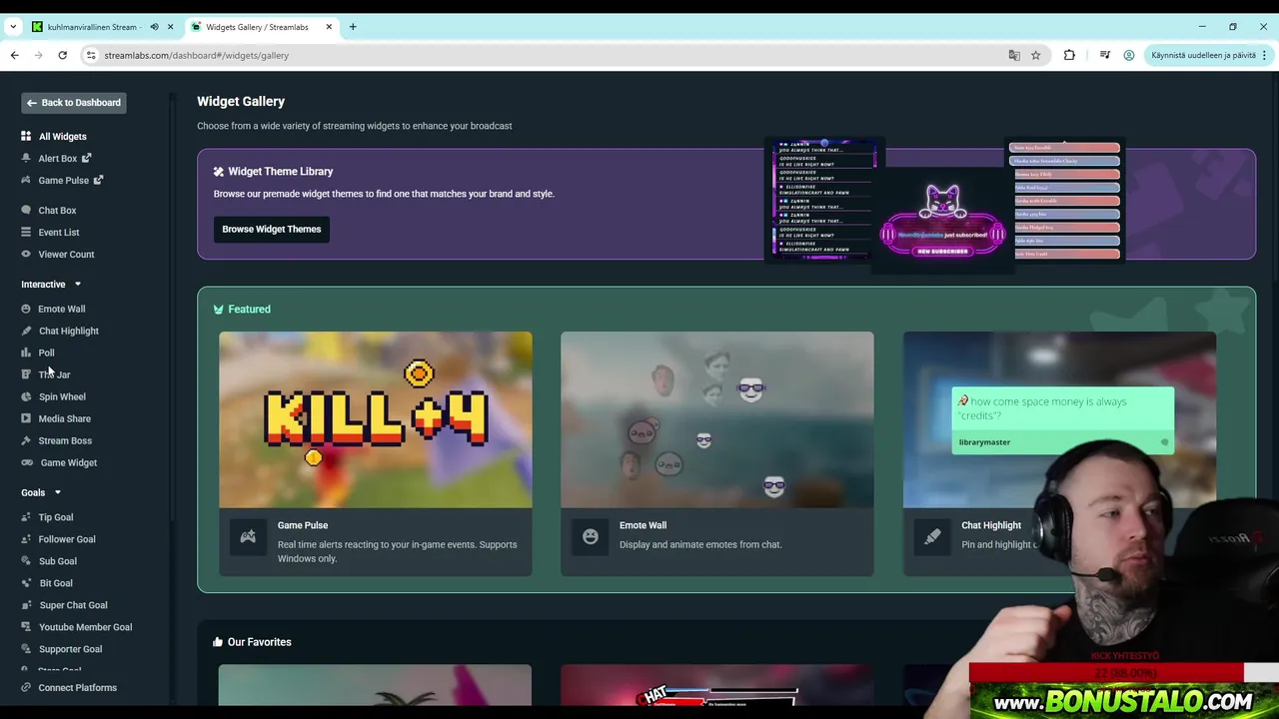Click the All Widgets grid icon
Screen dimensions: 1279x719
click(x=26, y=136)
